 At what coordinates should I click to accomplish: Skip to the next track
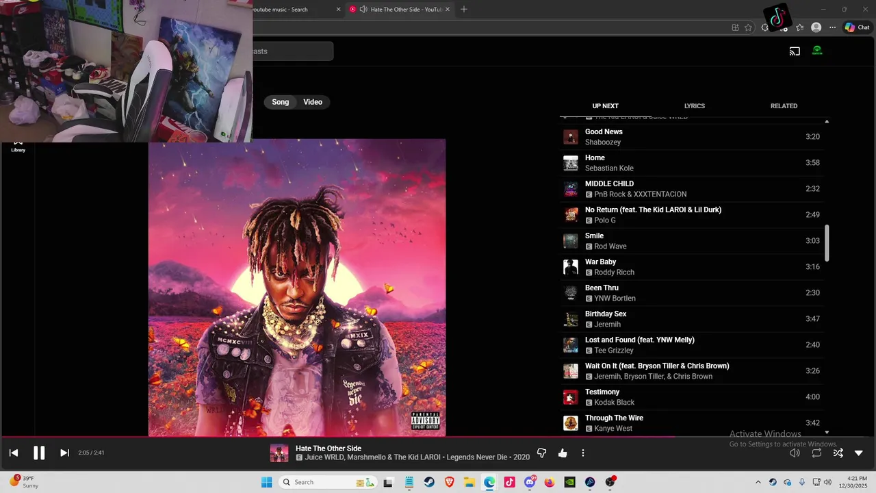64,453
